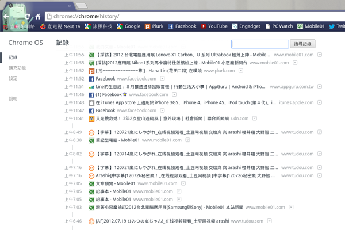Open the Line的生意經 AppGuru history entry
345x230 pixels.
pos(181,87)
